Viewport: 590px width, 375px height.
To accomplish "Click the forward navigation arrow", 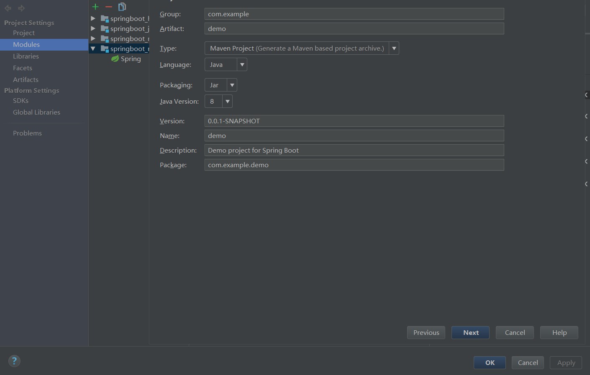I will pos(21,8).
